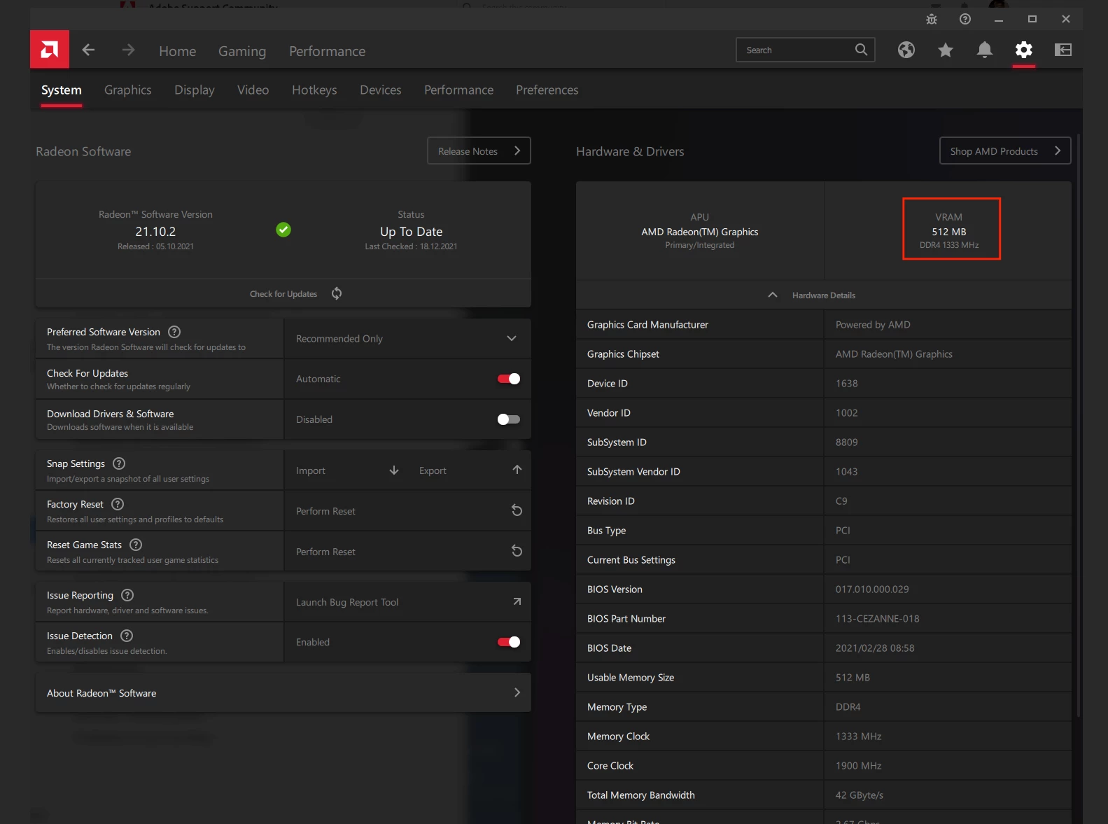Click the BIOS Version value 017.010.000.029
This screenshot has height=824, width=1108.
[x=872, y=589]
